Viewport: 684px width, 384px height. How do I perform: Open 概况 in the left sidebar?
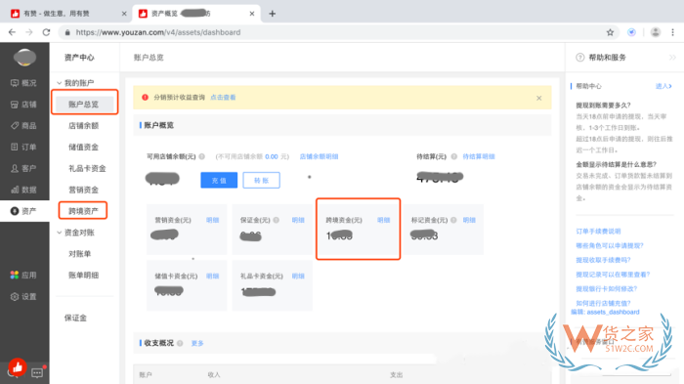24,83
